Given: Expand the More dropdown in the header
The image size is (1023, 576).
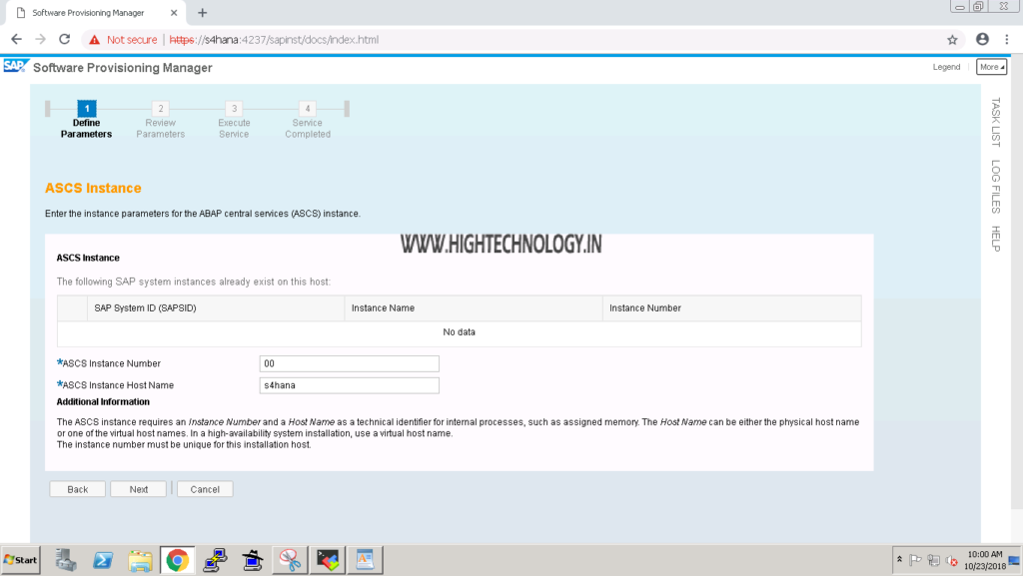Looking at the screenshot, I should click(991, 67).
